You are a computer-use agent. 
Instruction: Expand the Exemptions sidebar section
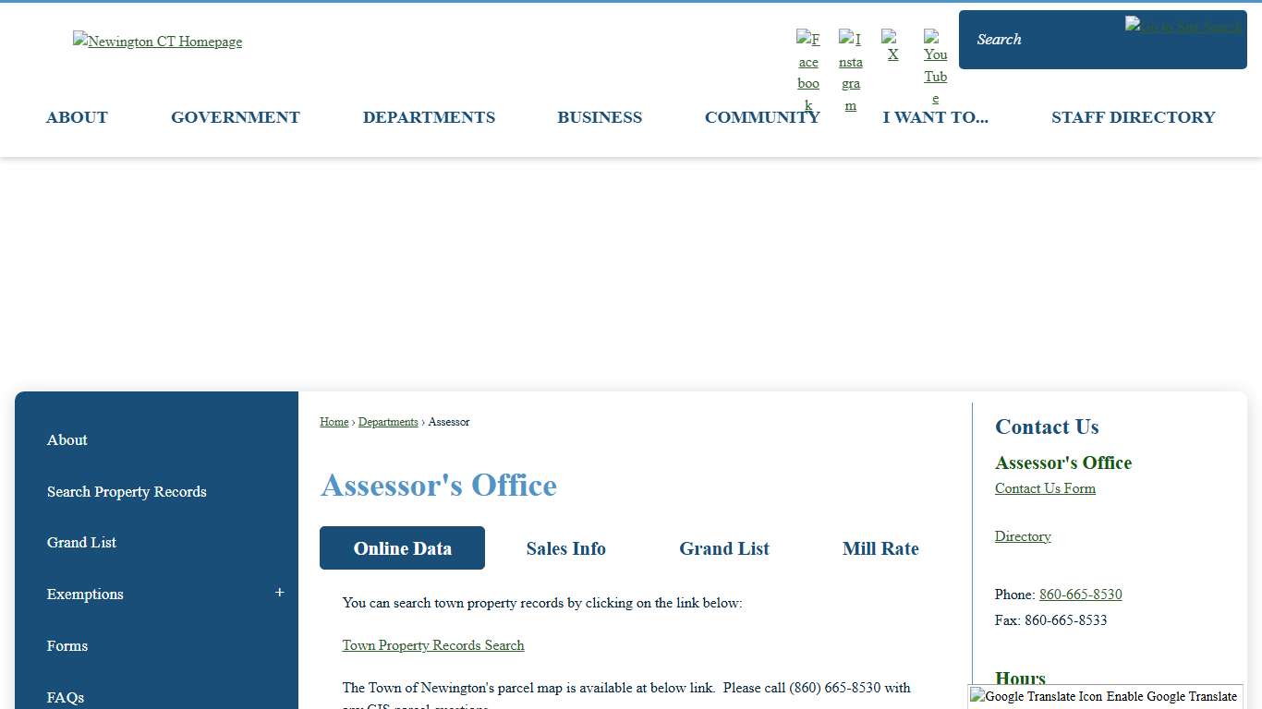279,594
